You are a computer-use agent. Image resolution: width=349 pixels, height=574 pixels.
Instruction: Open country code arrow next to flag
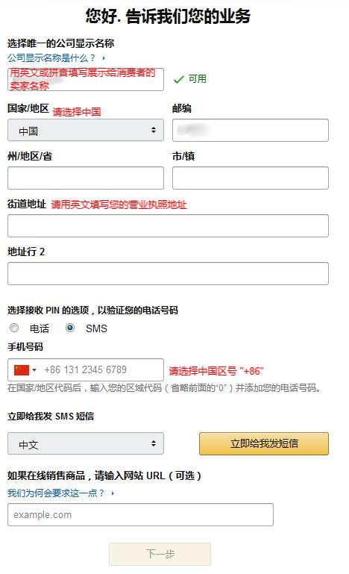[x=34, y=370]
